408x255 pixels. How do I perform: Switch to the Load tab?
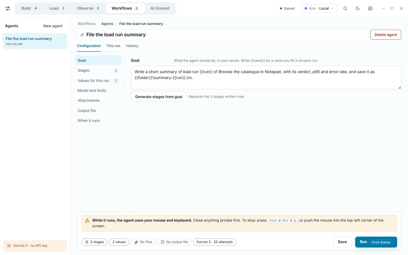click(x=57, y=8)
